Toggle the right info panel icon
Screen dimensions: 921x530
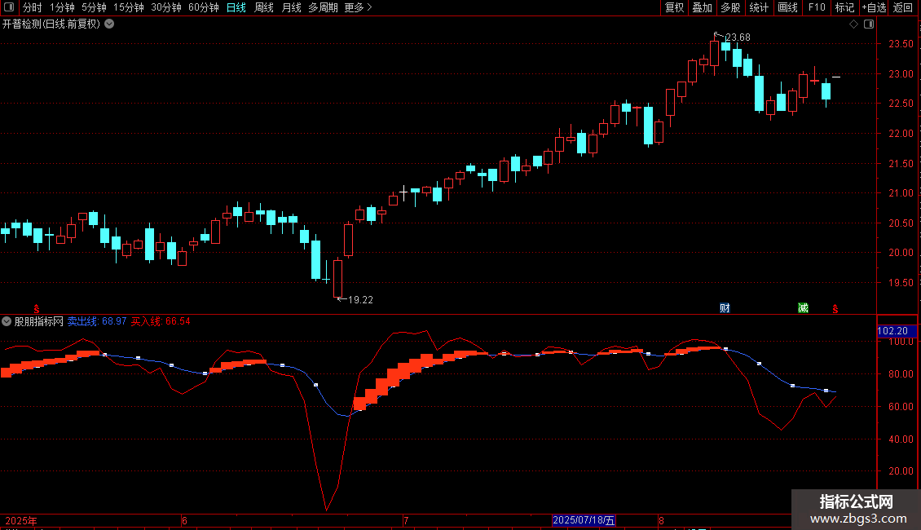869,24
